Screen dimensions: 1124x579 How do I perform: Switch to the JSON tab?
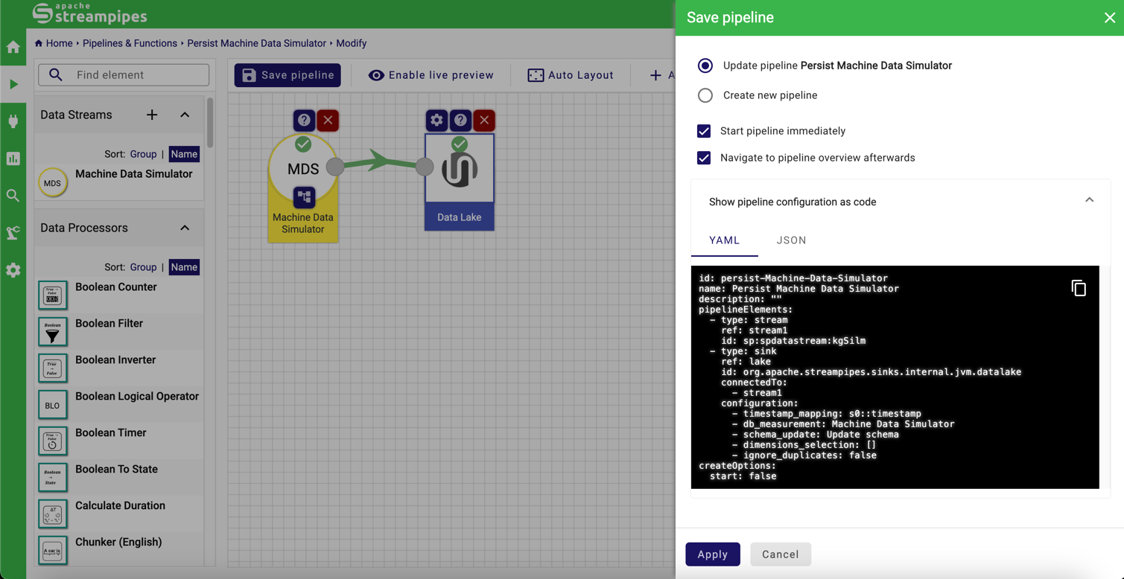[791, 240]
